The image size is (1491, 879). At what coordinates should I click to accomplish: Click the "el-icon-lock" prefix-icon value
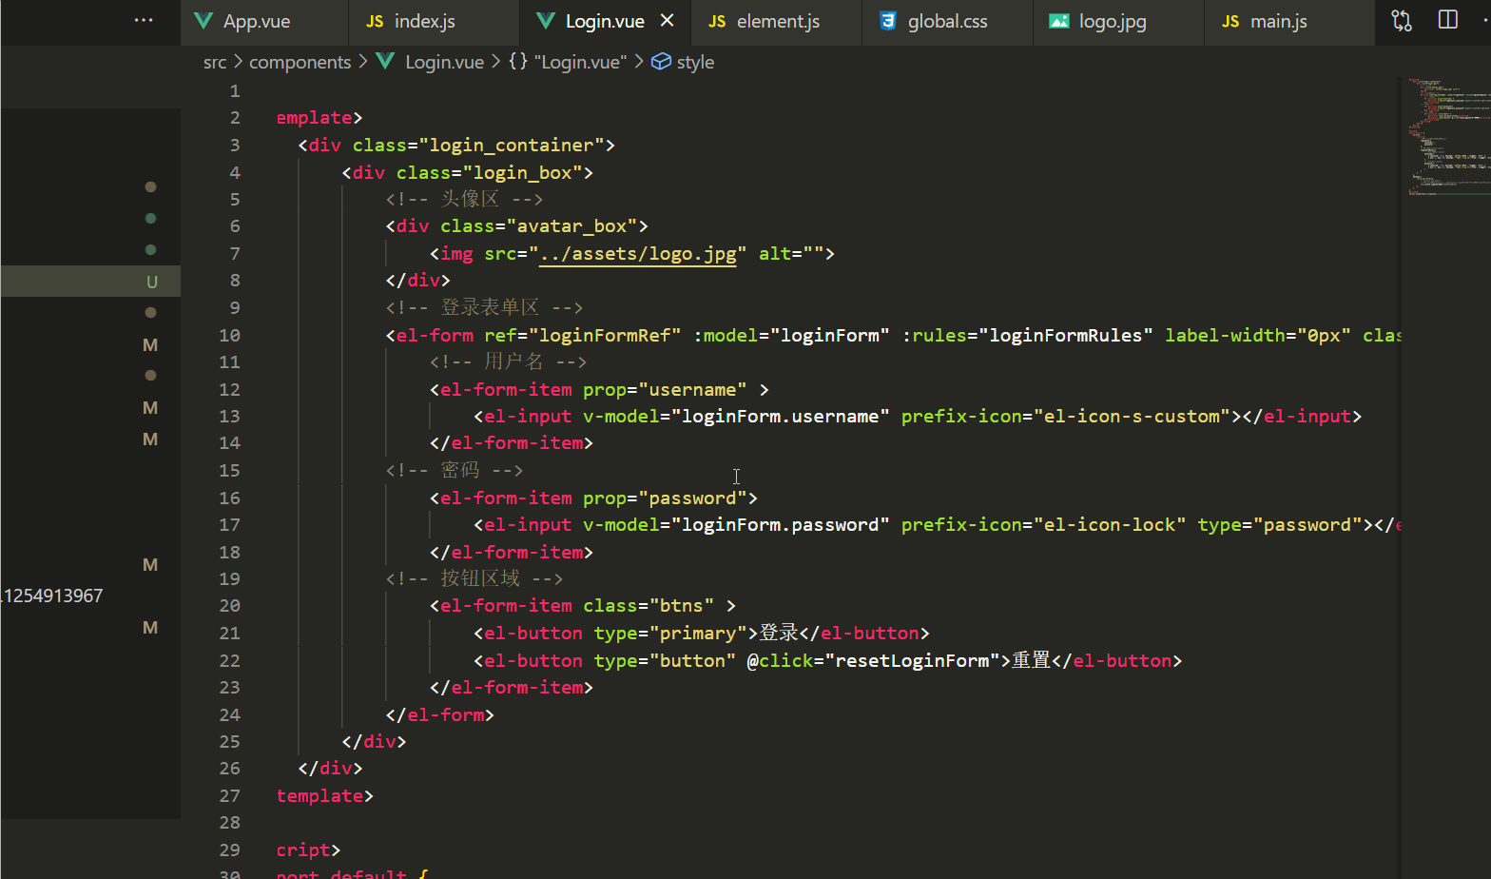(x=1110, y=525)
